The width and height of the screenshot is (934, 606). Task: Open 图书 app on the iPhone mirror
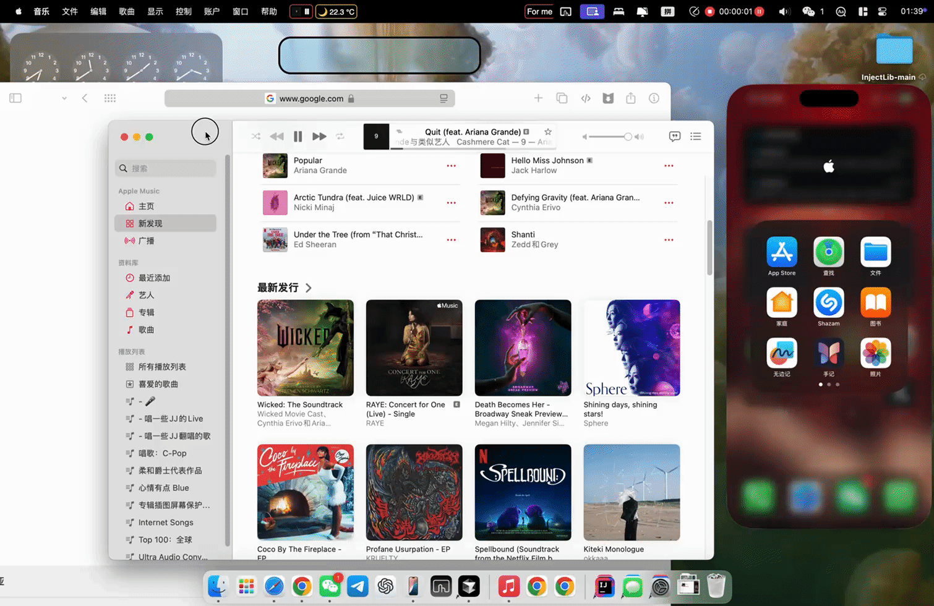tap(876, 302)
